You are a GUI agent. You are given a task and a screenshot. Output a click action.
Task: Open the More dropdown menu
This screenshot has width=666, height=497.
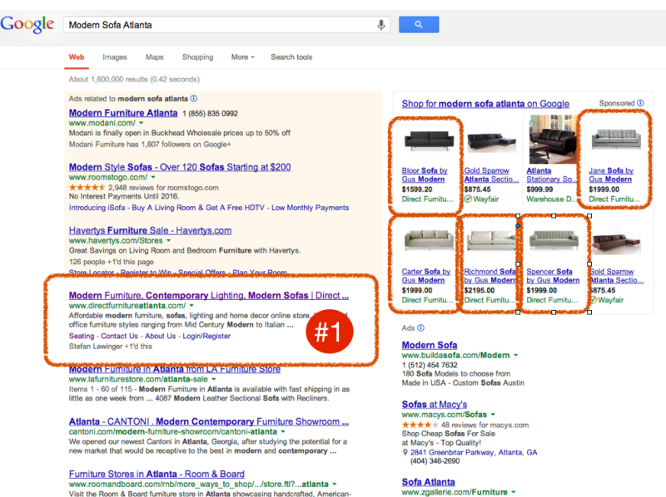point(242,57)
